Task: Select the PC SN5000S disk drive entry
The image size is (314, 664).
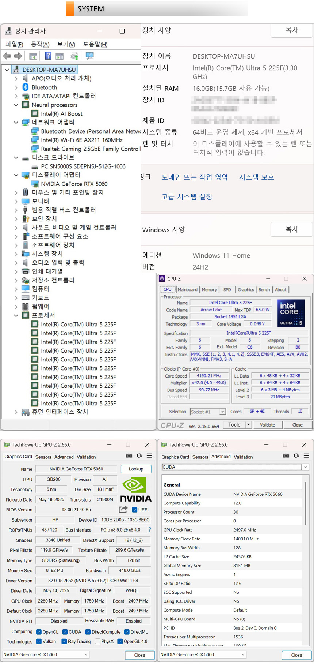Action: coord(83,166)
